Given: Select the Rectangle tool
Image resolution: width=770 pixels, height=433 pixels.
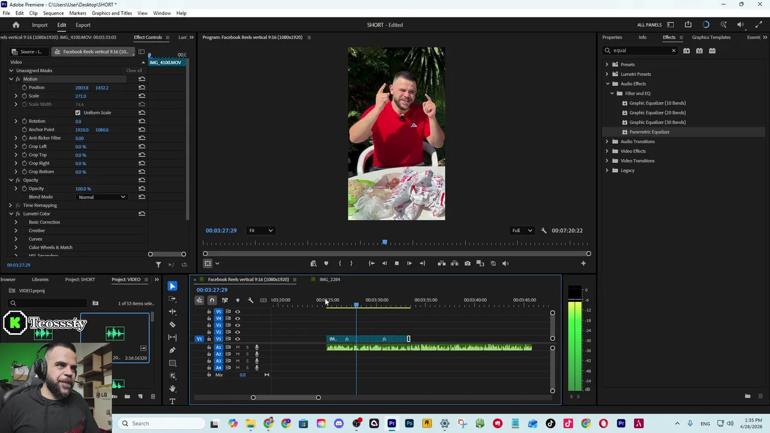Looking at the screenshot, I should 173,363.
